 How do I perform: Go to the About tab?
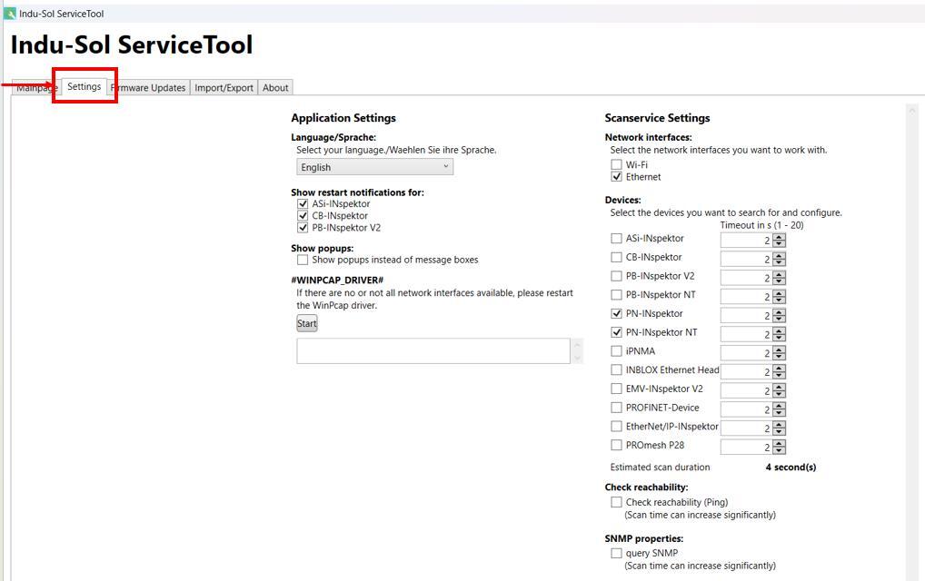click(275, 88)
